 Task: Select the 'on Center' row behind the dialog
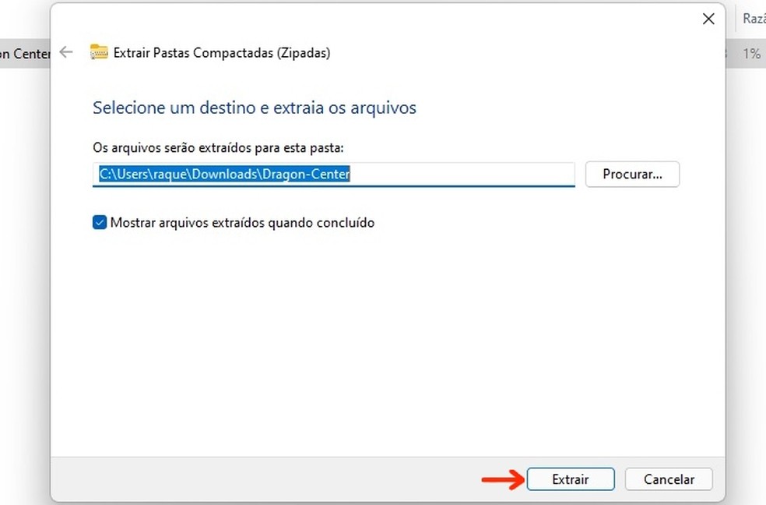point(25,54)
